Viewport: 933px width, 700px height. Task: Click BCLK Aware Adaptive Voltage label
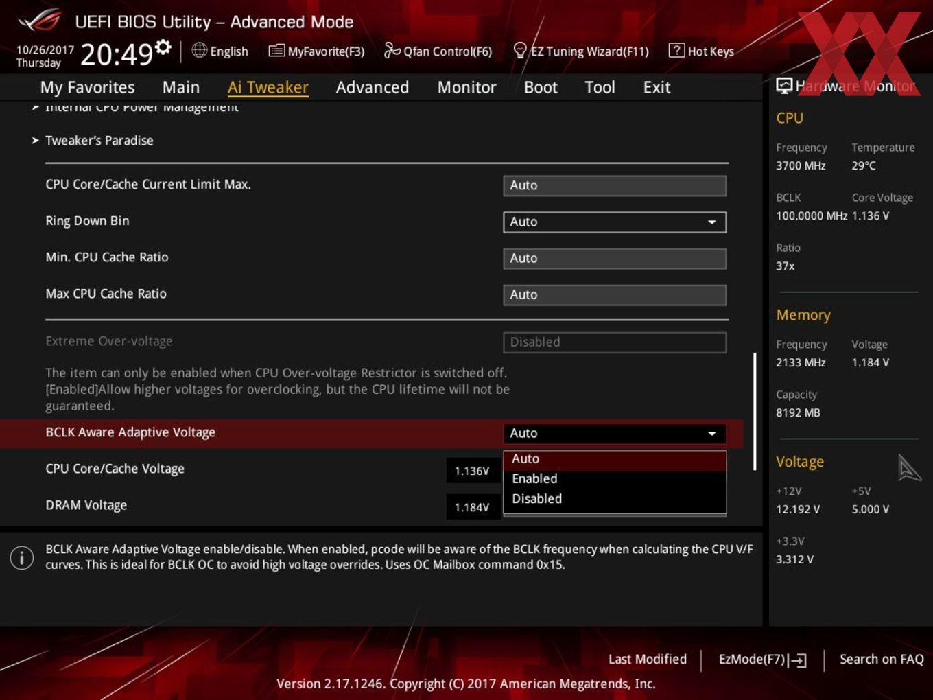pos(130,432)
